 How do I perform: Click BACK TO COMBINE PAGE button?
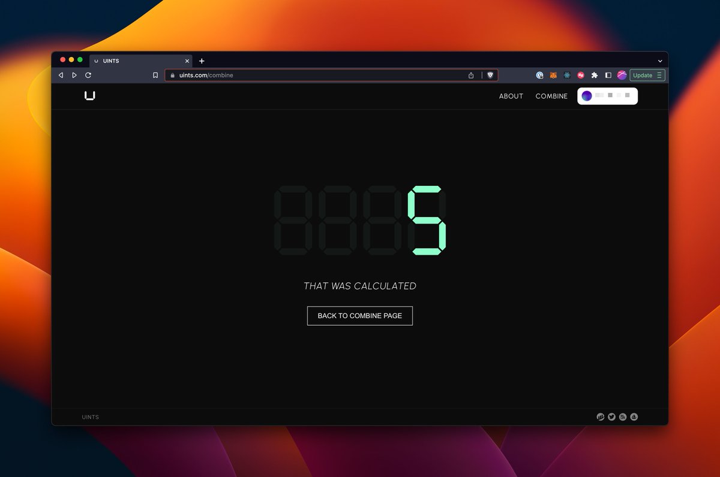360,316
